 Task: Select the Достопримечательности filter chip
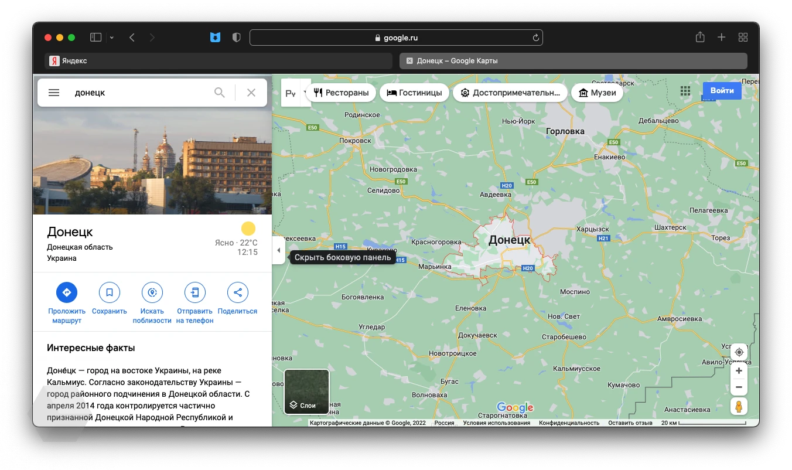510,93
